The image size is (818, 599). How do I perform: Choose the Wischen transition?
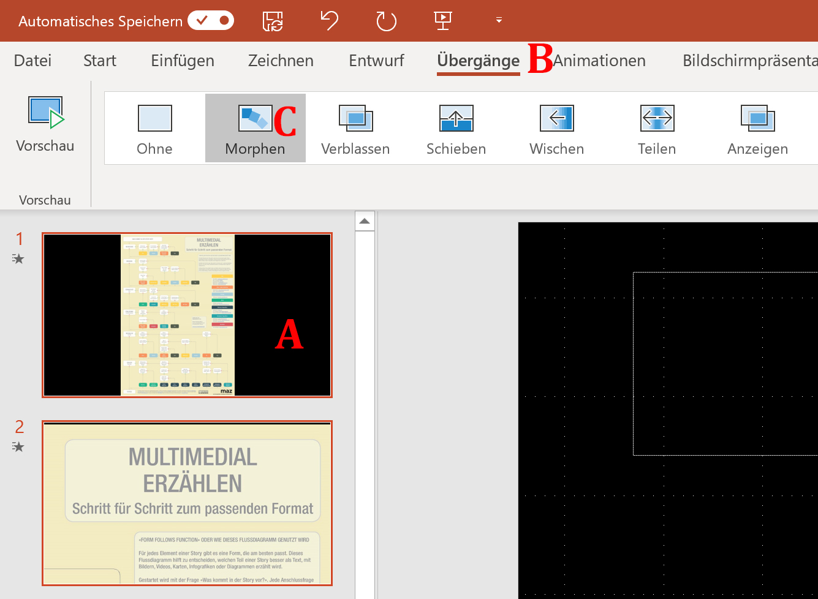[x=556, y=128]
